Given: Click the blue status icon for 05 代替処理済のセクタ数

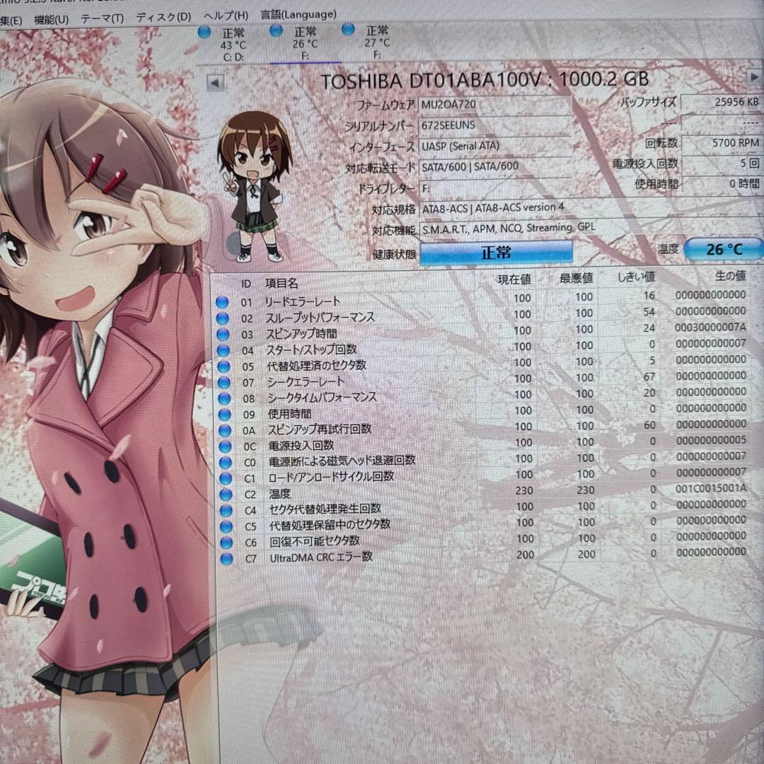Looking at the screenshot, I should 224,367.
